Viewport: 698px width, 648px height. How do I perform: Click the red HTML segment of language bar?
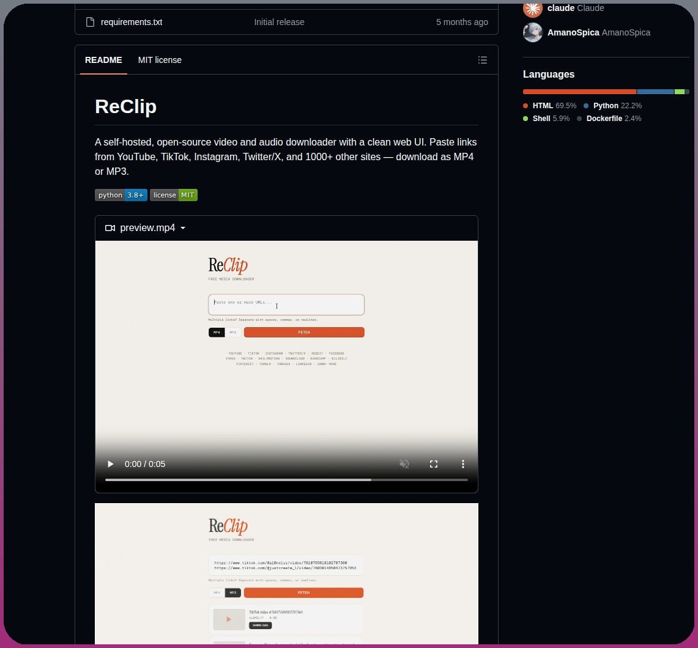coord(579,92)
